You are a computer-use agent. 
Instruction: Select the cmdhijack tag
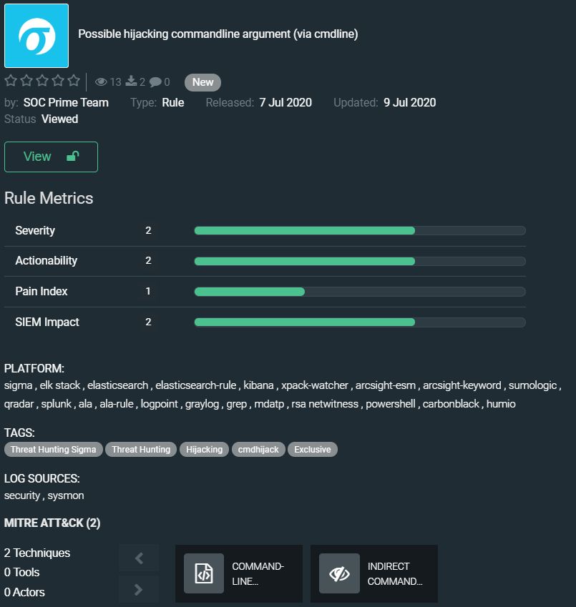258,450
